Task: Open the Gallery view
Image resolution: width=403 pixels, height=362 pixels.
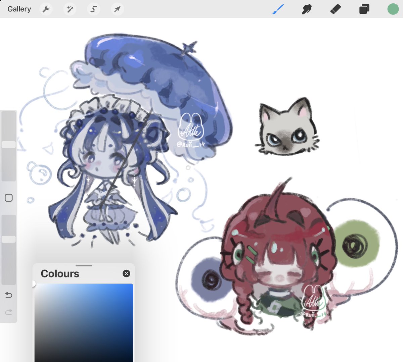Action: (x=19, y=9)
